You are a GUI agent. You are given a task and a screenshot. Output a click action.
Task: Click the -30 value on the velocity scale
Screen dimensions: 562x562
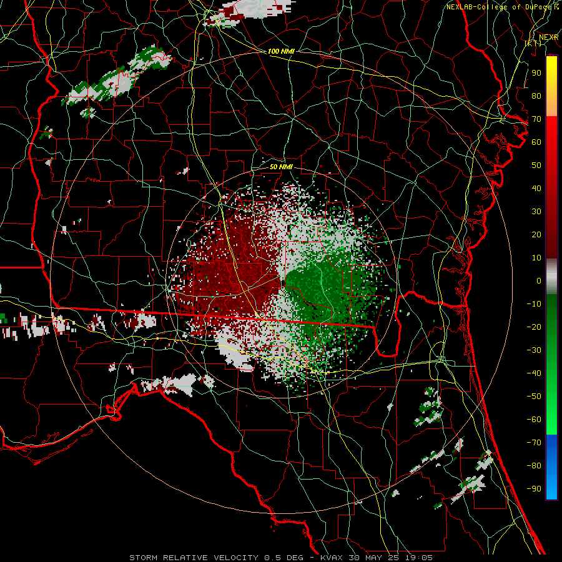[x=534, y=350]
